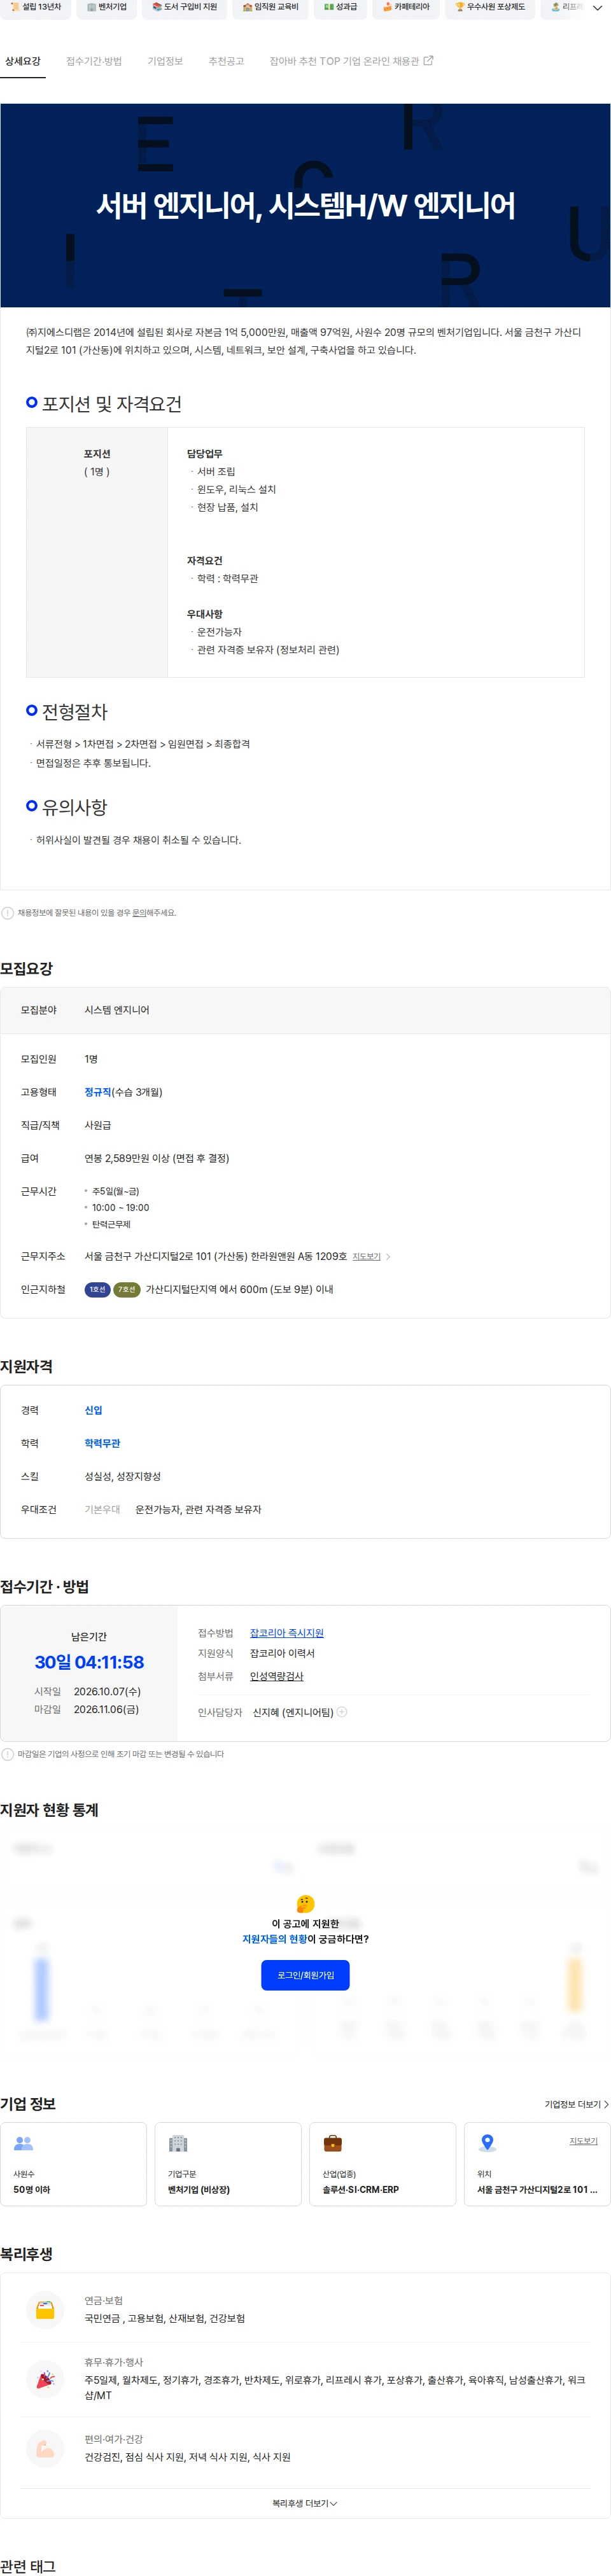611x2576 pixels.
Task: Click the 편의·여가·건강 muscle icon
Action: click(x=45, y=2449)
